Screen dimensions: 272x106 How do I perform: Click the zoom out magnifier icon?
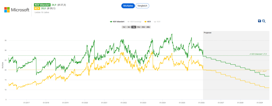point(264,21)
